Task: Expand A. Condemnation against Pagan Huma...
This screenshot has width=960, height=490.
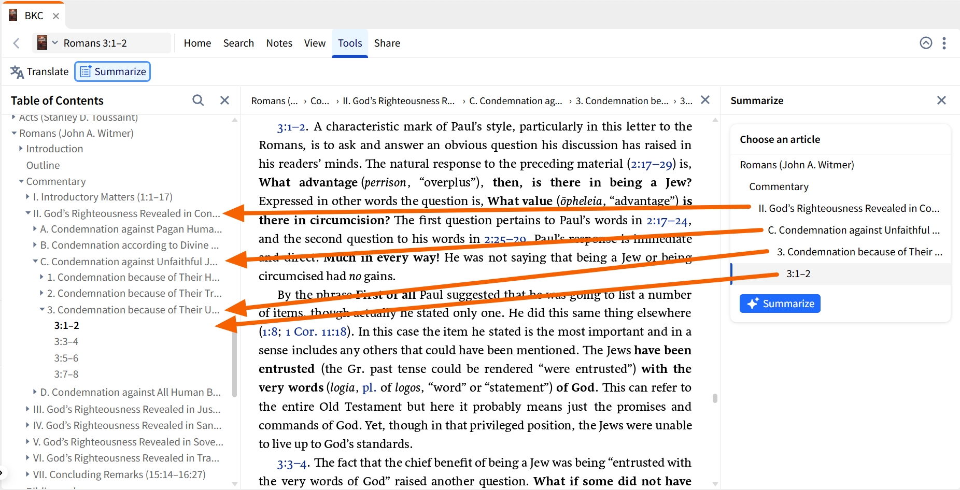Action: coord(35,229)
